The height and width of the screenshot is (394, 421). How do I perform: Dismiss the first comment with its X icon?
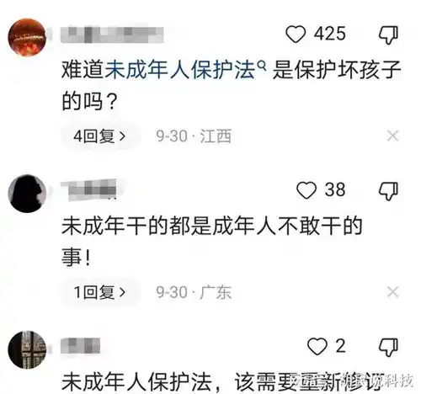coord(392,136)
